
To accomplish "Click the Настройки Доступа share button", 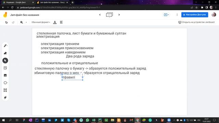I will (195, 15).
